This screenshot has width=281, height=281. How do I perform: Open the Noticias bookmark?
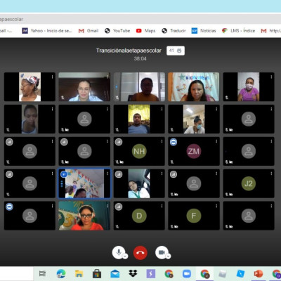click(x=204, y=31)
